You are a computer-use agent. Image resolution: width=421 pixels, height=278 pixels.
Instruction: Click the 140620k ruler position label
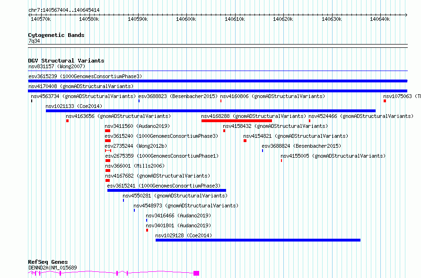tap(283, 19)
